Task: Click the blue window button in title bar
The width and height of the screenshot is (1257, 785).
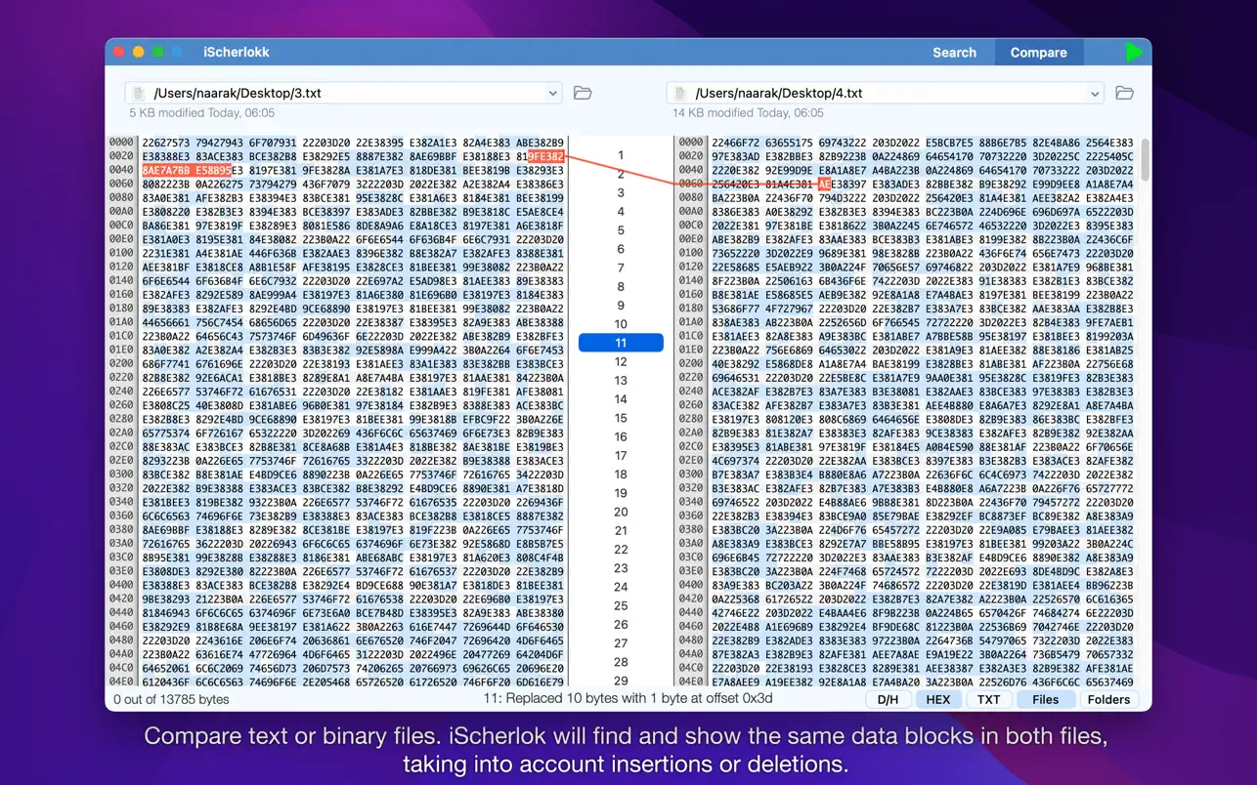Action: 177,52
